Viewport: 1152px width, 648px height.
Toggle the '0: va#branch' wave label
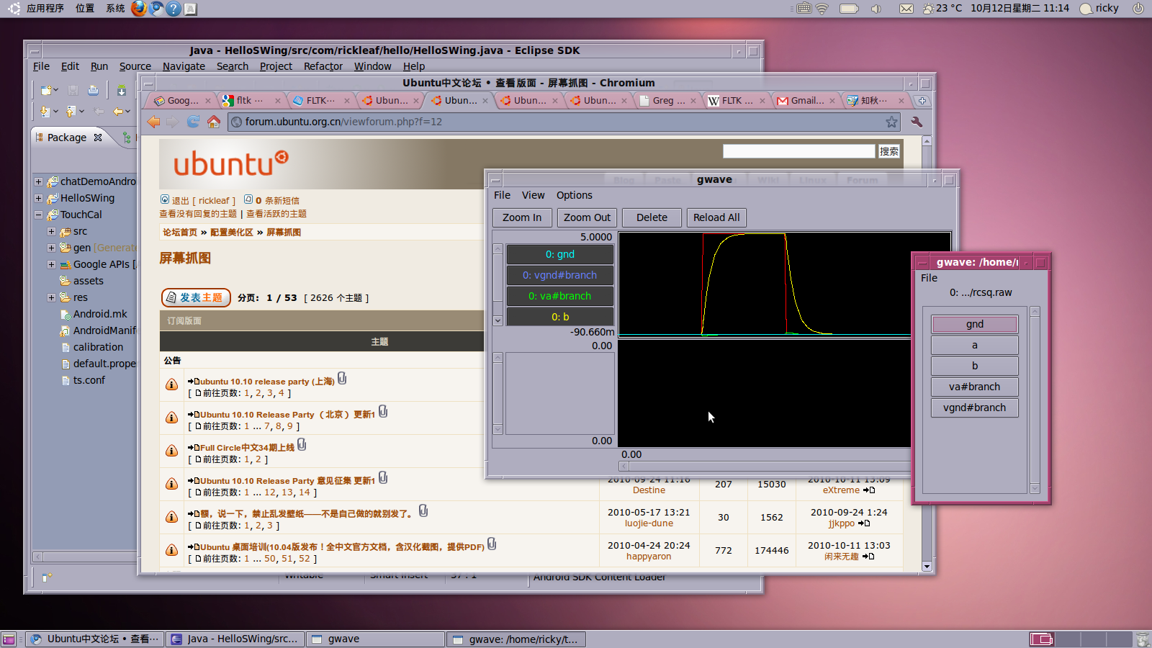click(560, 296)
